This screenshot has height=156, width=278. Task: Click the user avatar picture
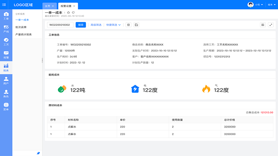(x=251, y=4)
